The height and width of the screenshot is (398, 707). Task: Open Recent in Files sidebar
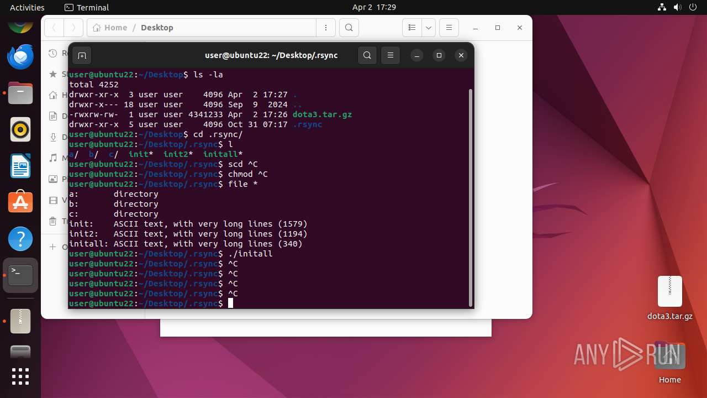[57, 53]
